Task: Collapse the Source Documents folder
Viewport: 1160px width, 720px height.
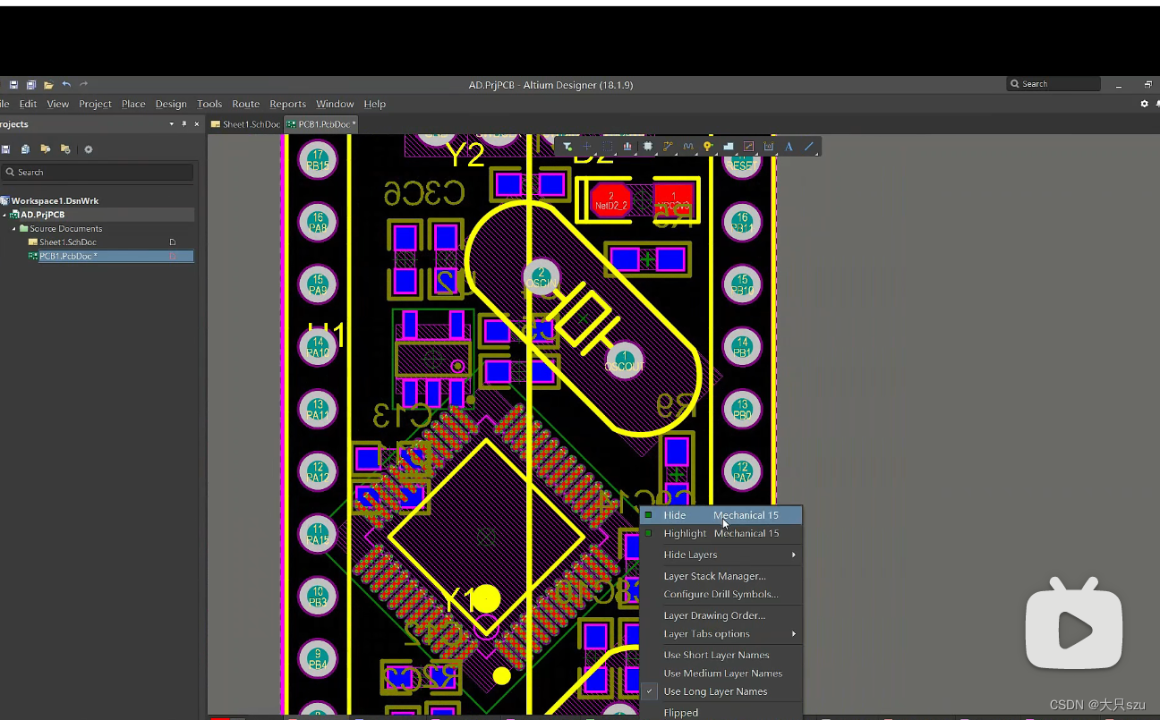Action: (14, 229)
